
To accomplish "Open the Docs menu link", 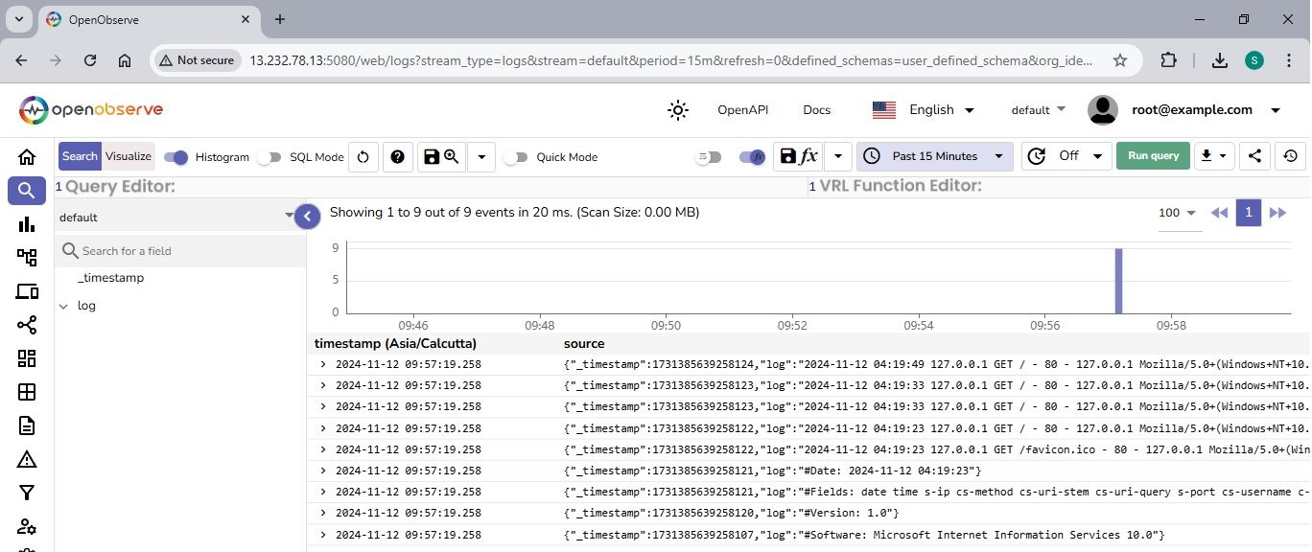I will coord(816,110).
